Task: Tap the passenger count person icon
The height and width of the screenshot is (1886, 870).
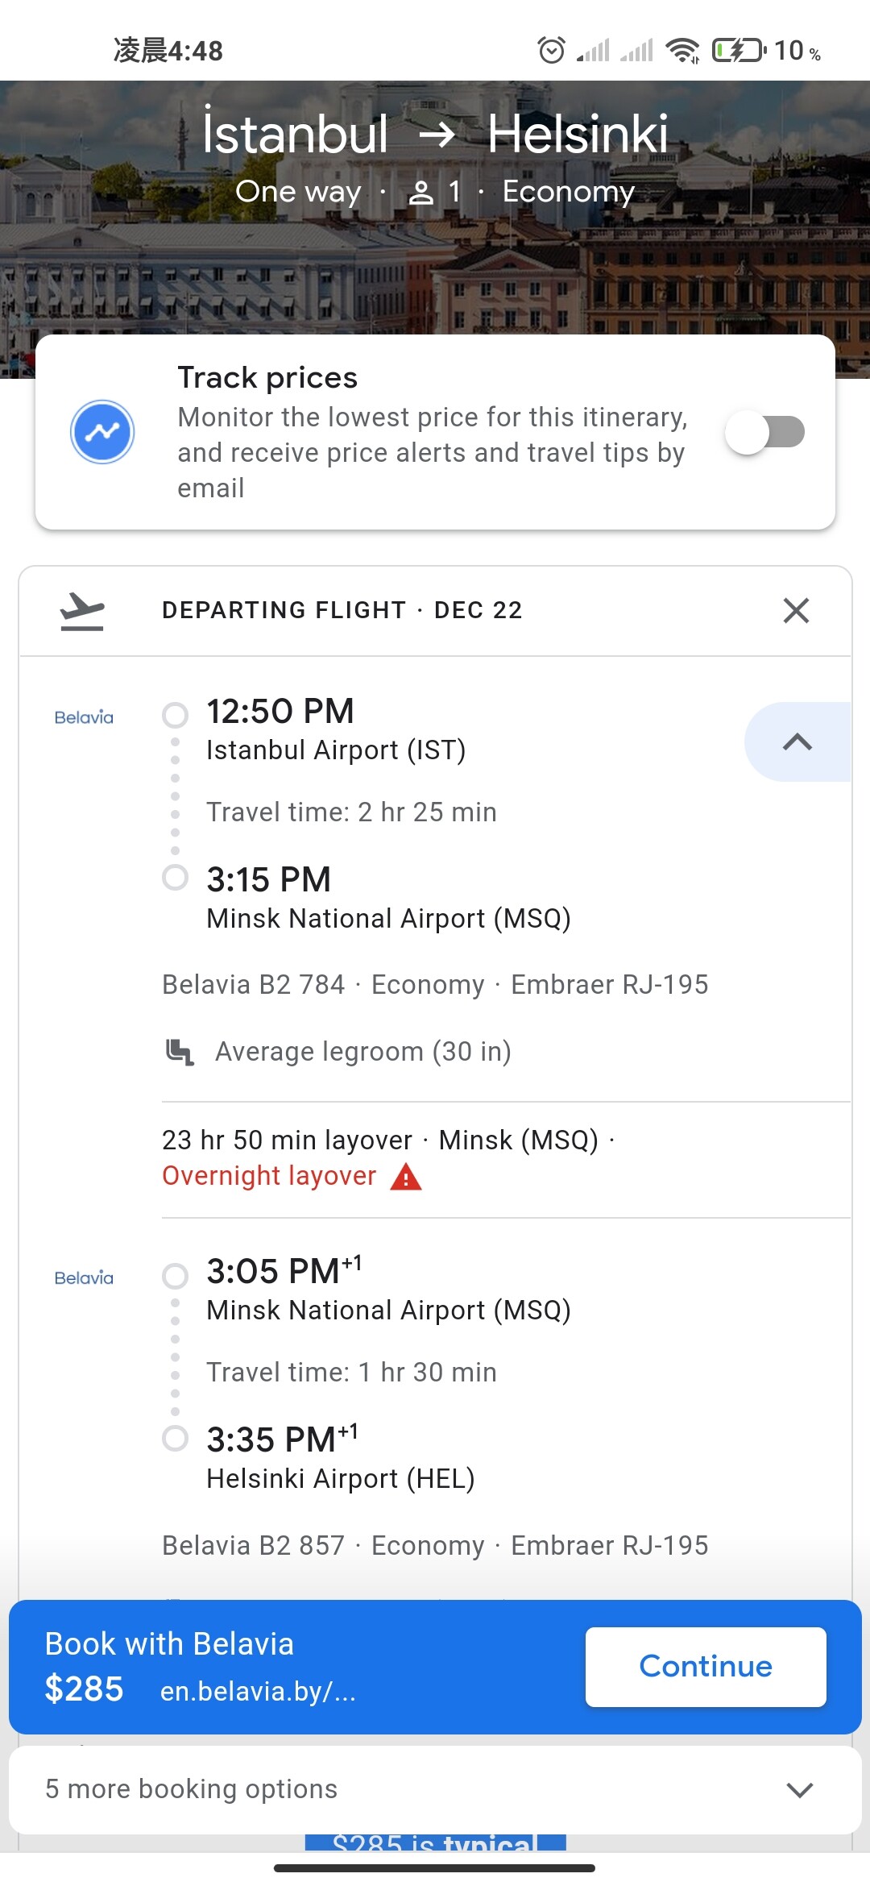Action: click(x=420, y=193)
